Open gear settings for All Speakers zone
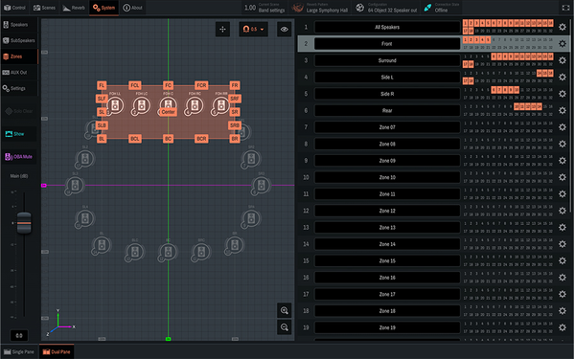Viewport: 575px width, 359px height. pos(563,27)
